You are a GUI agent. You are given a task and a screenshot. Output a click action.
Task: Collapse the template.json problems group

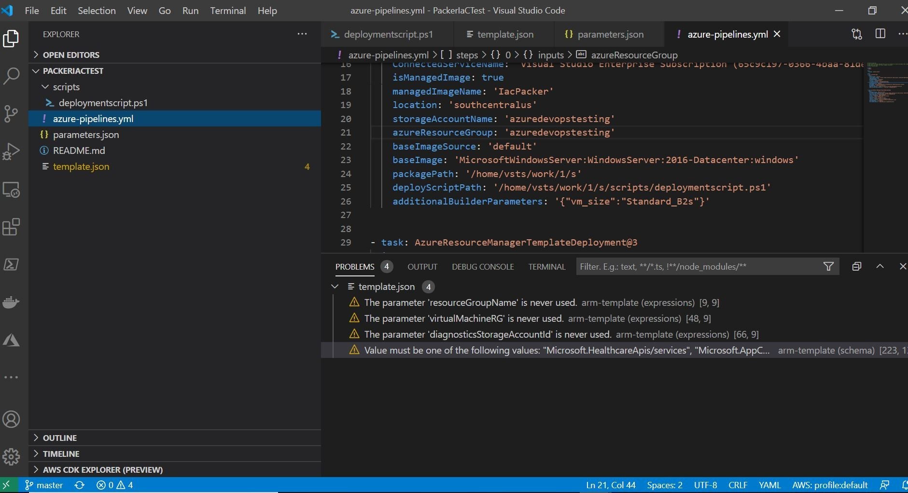coord(335,287)
